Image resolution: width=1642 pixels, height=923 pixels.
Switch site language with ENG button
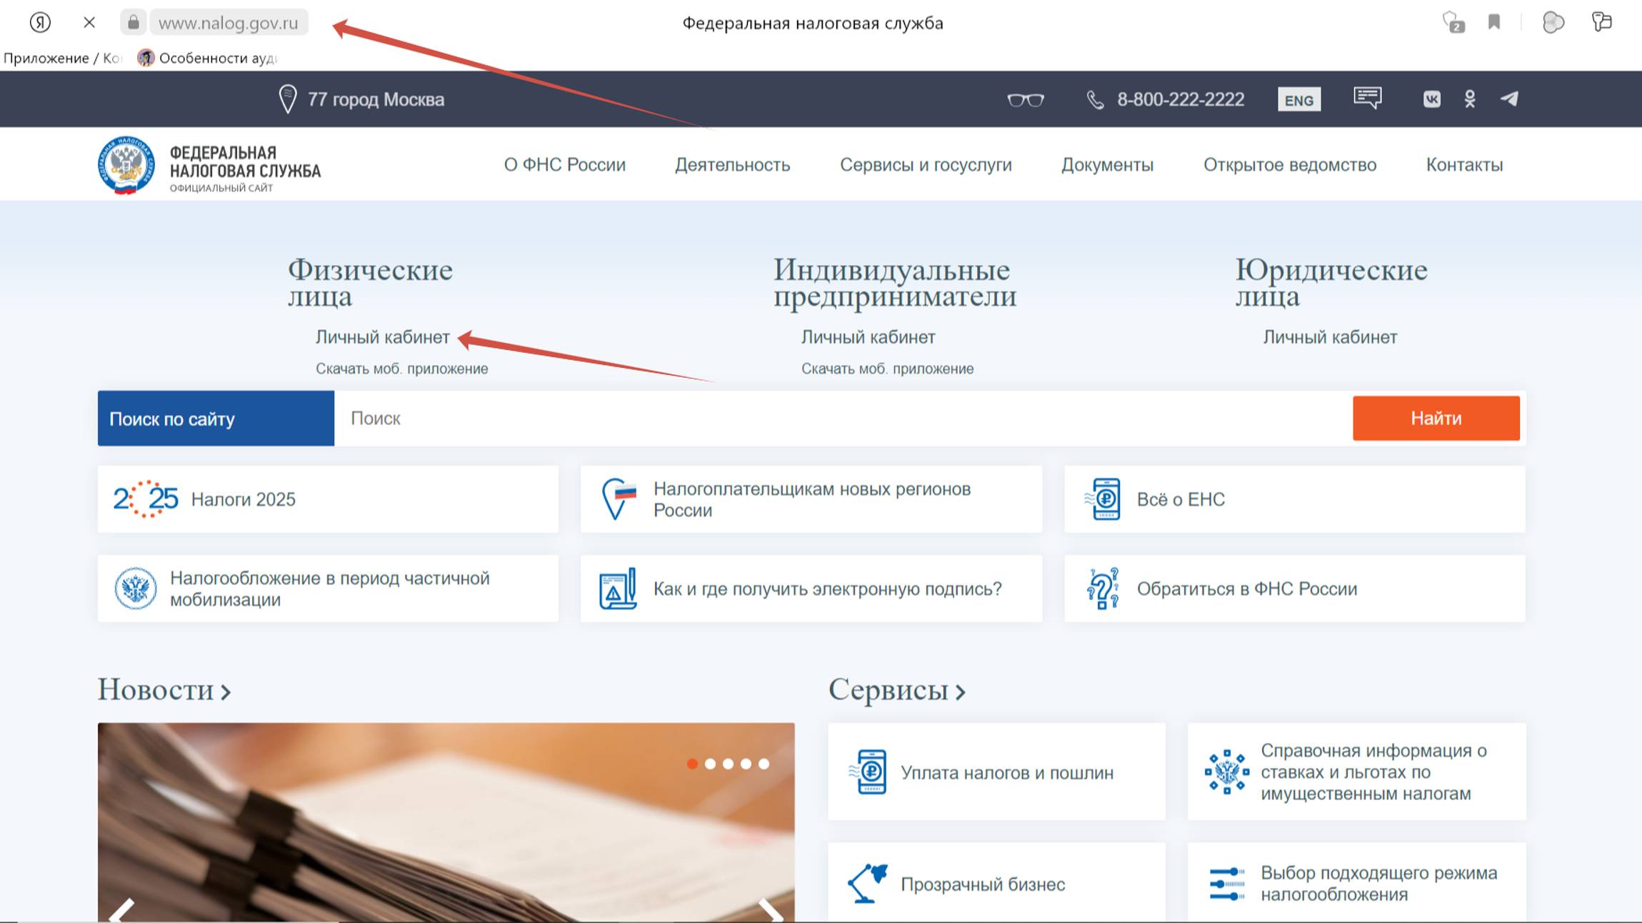pyautogui.click(x=1298, y=100)
